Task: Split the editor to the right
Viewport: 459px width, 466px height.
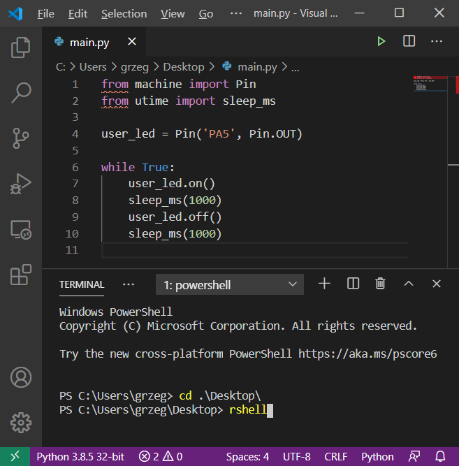Action: (x=409, y=41)
